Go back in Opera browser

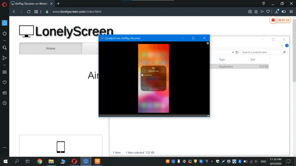pos(14,11)
